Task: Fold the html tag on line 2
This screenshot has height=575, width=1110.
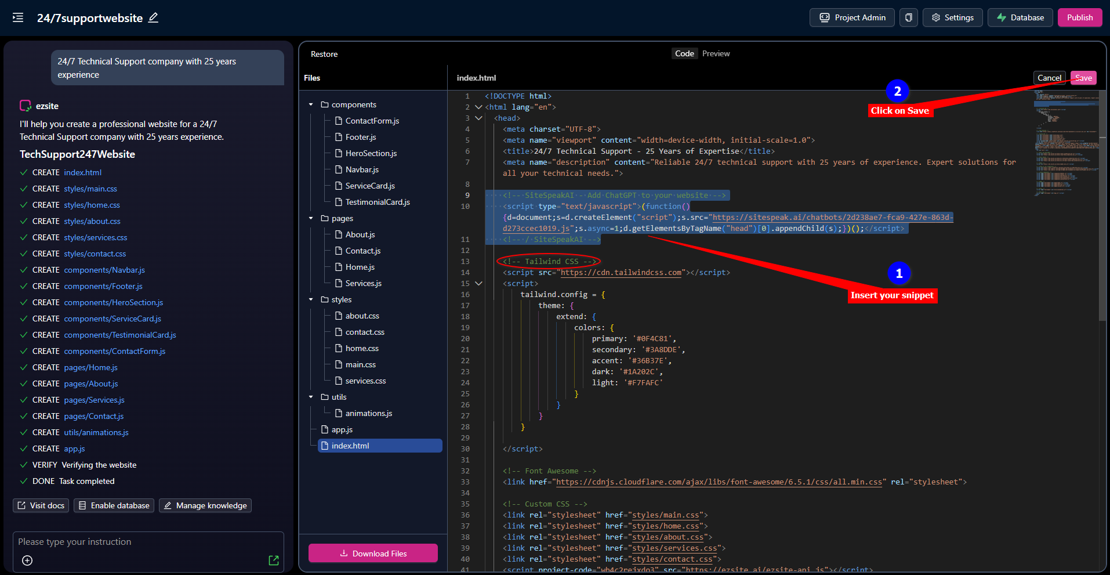Action: point(478,107)
